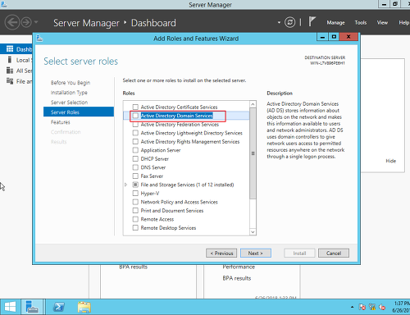Check the Hyper-V role

[135, 194]
